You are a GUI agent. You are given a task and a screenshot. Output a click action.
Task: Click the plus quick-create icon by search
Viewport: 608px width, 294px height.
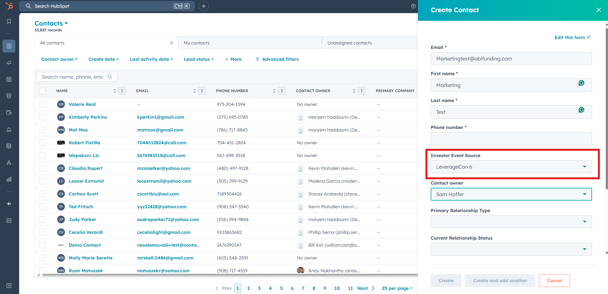(204, 6)
